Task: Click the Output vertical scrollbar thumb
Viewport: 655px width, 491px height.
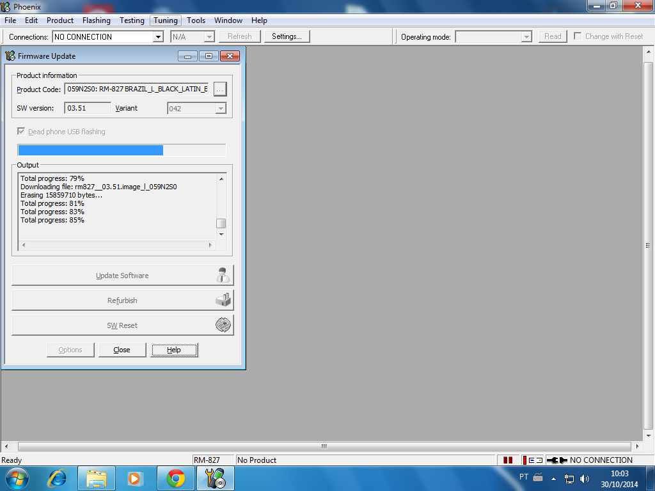Action: coord(221,223)
